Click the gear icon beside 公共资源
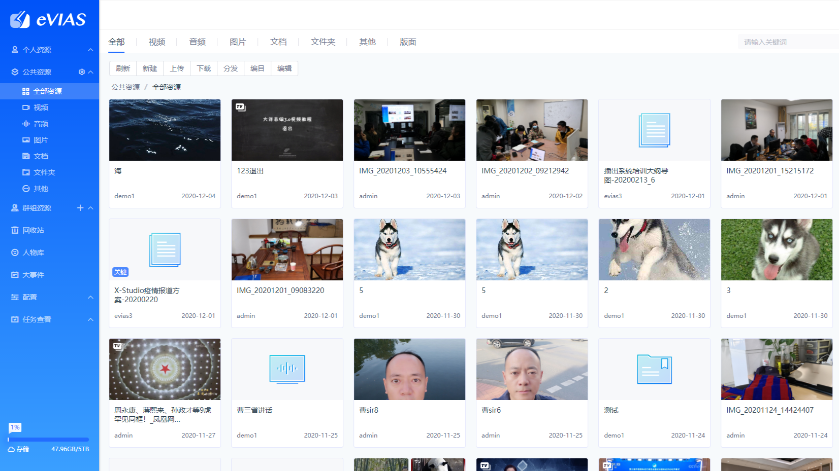This screenshot has height=471, width=839. [x=82, y=72]
